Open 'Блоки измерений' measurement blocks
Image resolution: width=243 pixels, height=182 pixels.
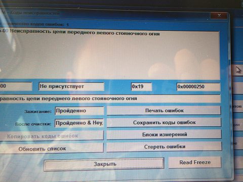(164, 134)
